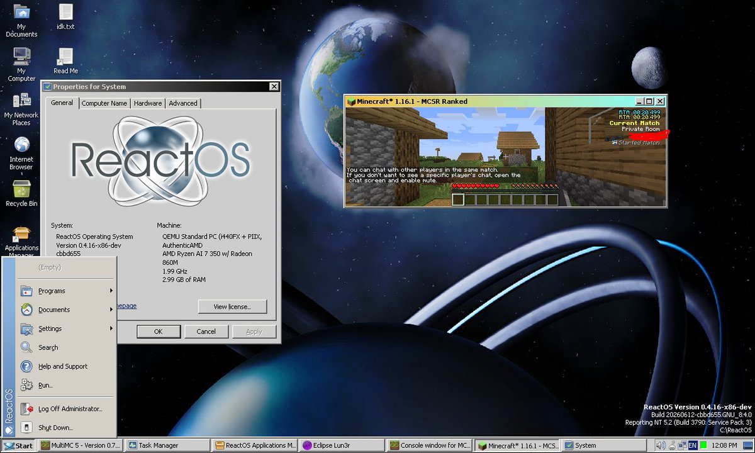755x453 pixels.
Task: Click the Start button on taskbar
Action: tap(18, 445)
